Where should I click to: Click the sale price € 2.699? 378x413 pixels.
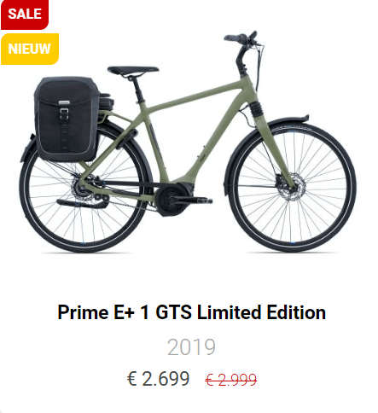(x=158, y=379)
